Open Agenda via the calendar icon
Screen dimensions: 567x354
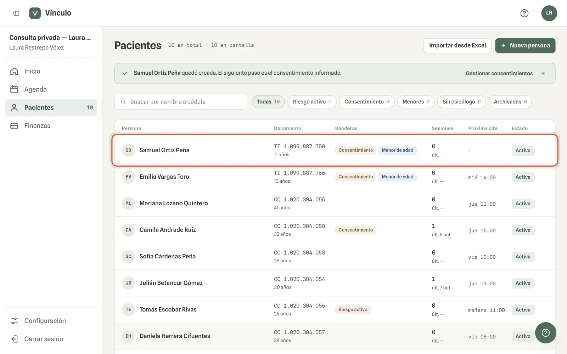click(x=14, y=89)
